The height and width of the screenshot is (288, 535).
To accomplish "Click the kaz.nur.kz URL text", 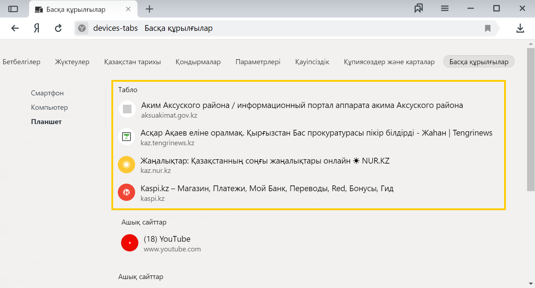I will tap(156, 171).
